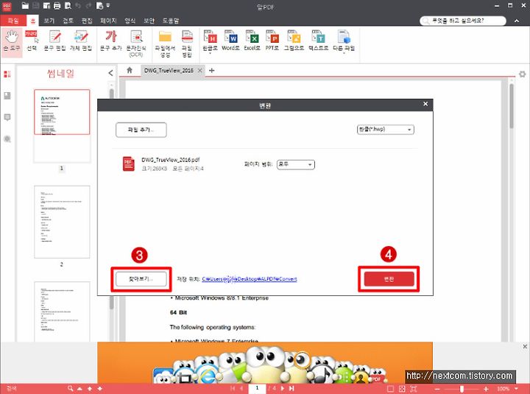Image resolution: width=530 pixels, height=394 pixels.
Task: Click the status bar search magnifier
Action: pyautogui.click(x=71, y=388)
